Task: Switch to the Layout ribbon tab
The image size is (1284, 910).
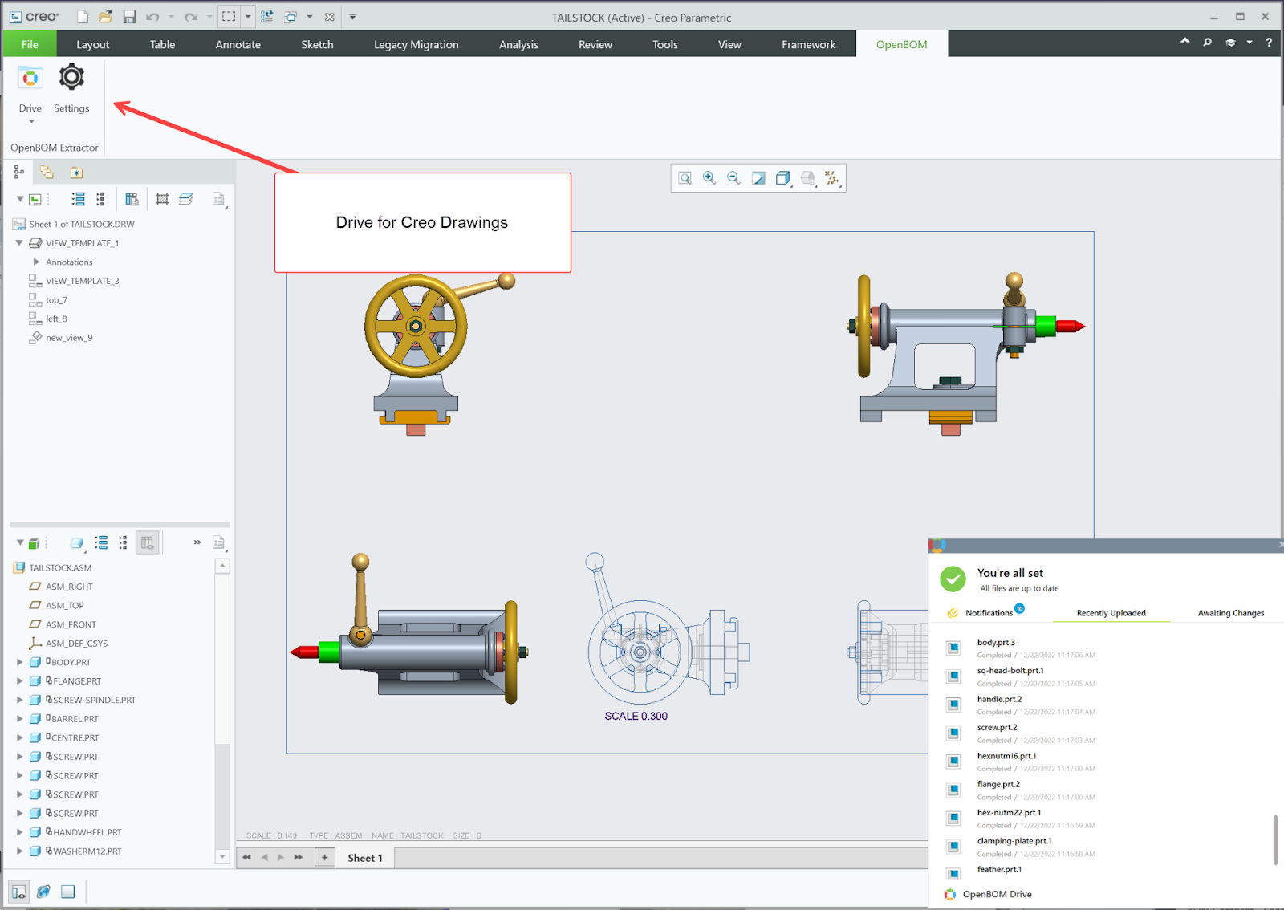Action: pos(92,44)
